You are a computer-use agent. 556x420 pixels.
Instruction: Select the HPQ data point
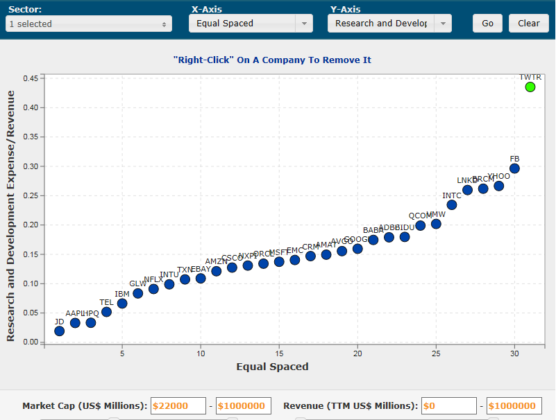91,323
